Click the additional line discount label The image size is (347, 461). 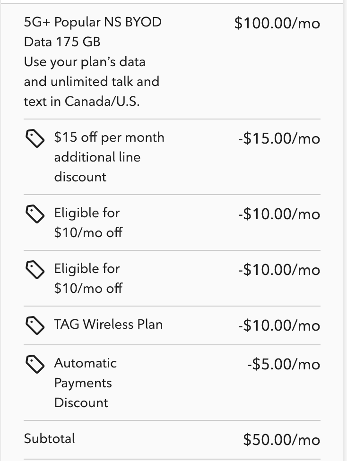click(x=97, y=157)
